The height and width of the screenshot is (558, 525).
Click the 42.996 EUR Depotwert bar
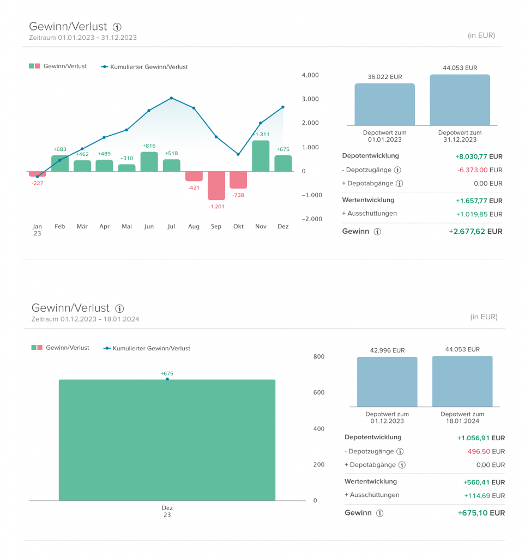click(387, 381)
